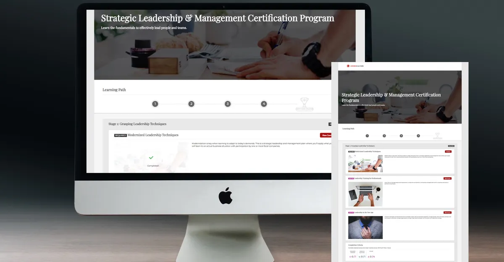504x262 pixels.
Task: Click the trophy icon in the smaller page's learning path
Action: (x=437, y=136)
